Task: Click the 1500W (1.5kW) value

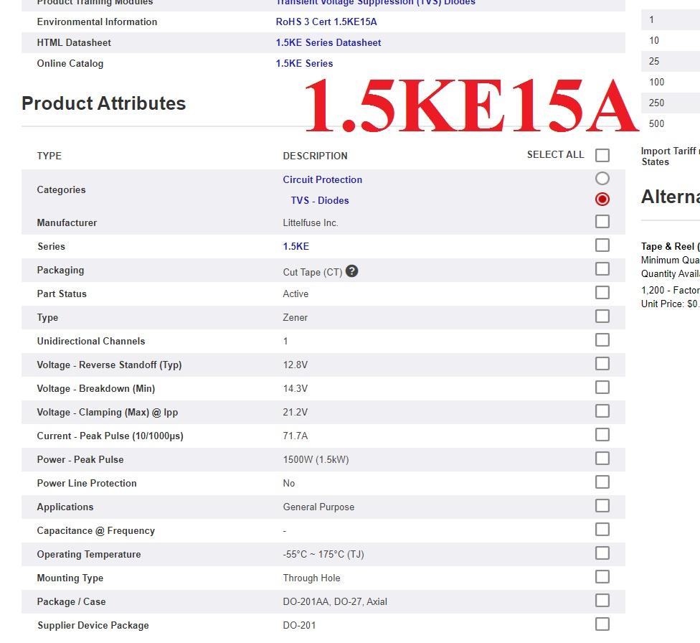Action: click(x=316, y=459)
